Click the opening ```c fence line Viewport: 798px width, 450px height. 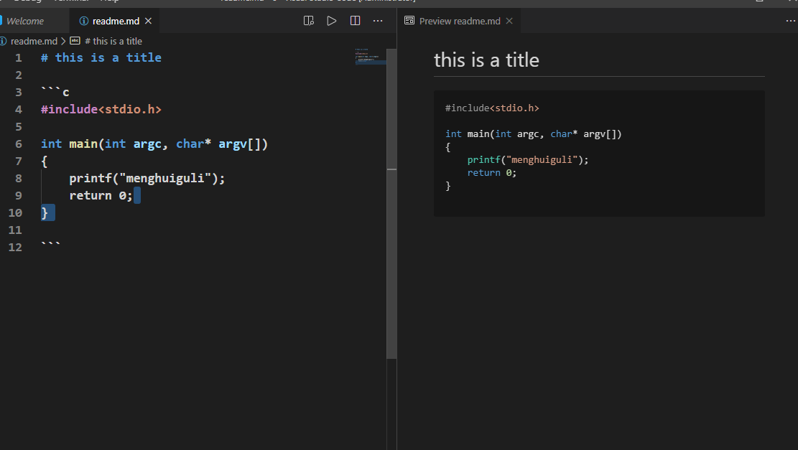click(55, 92)
